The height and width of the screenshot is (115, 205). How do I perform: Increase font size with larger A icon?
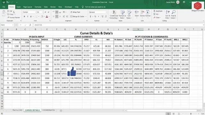(x=45, y=12)
